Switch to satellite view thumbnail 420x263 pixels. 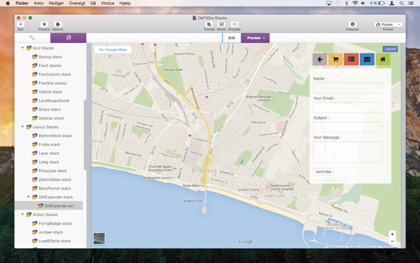tap(99, 239)
